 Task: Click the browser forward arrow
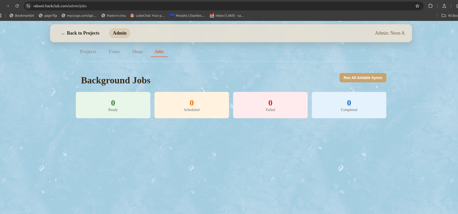pyautogui.click(x=8, y=6)
